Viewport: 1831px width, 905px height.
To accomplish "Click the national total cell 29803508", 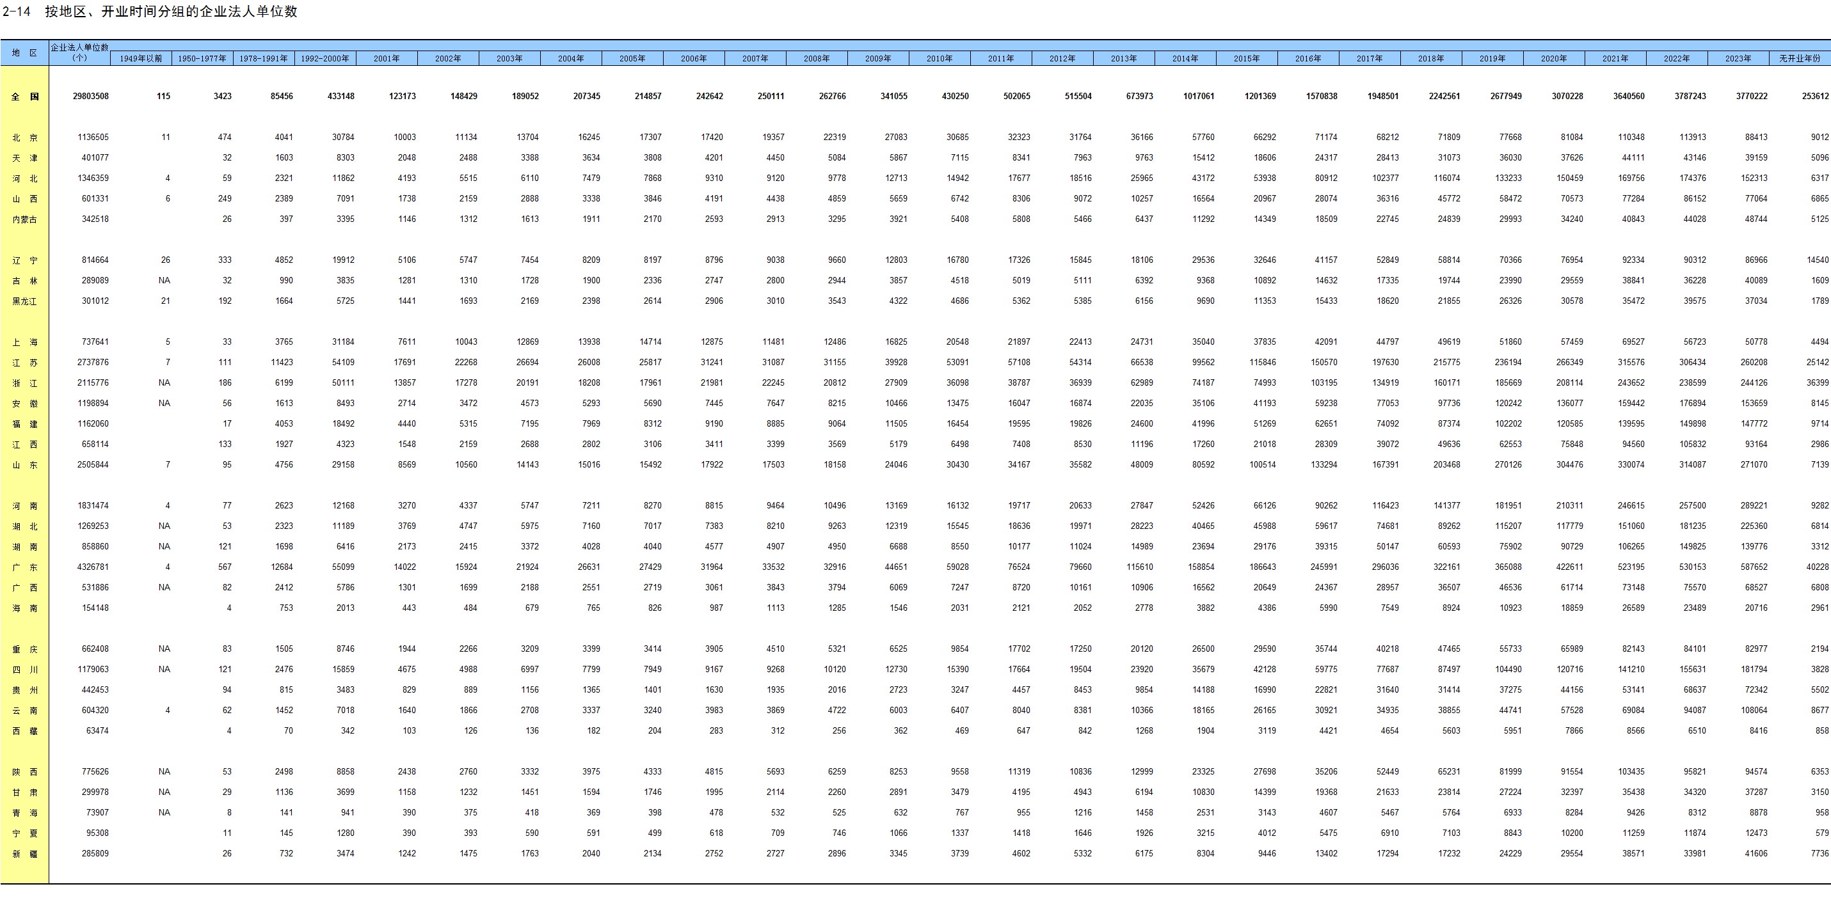I will pos(91,96).
